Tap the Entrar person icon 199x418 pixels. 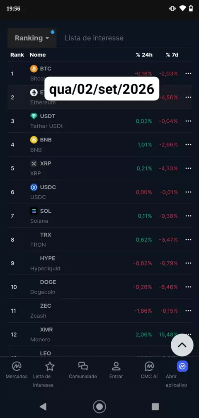116,366
